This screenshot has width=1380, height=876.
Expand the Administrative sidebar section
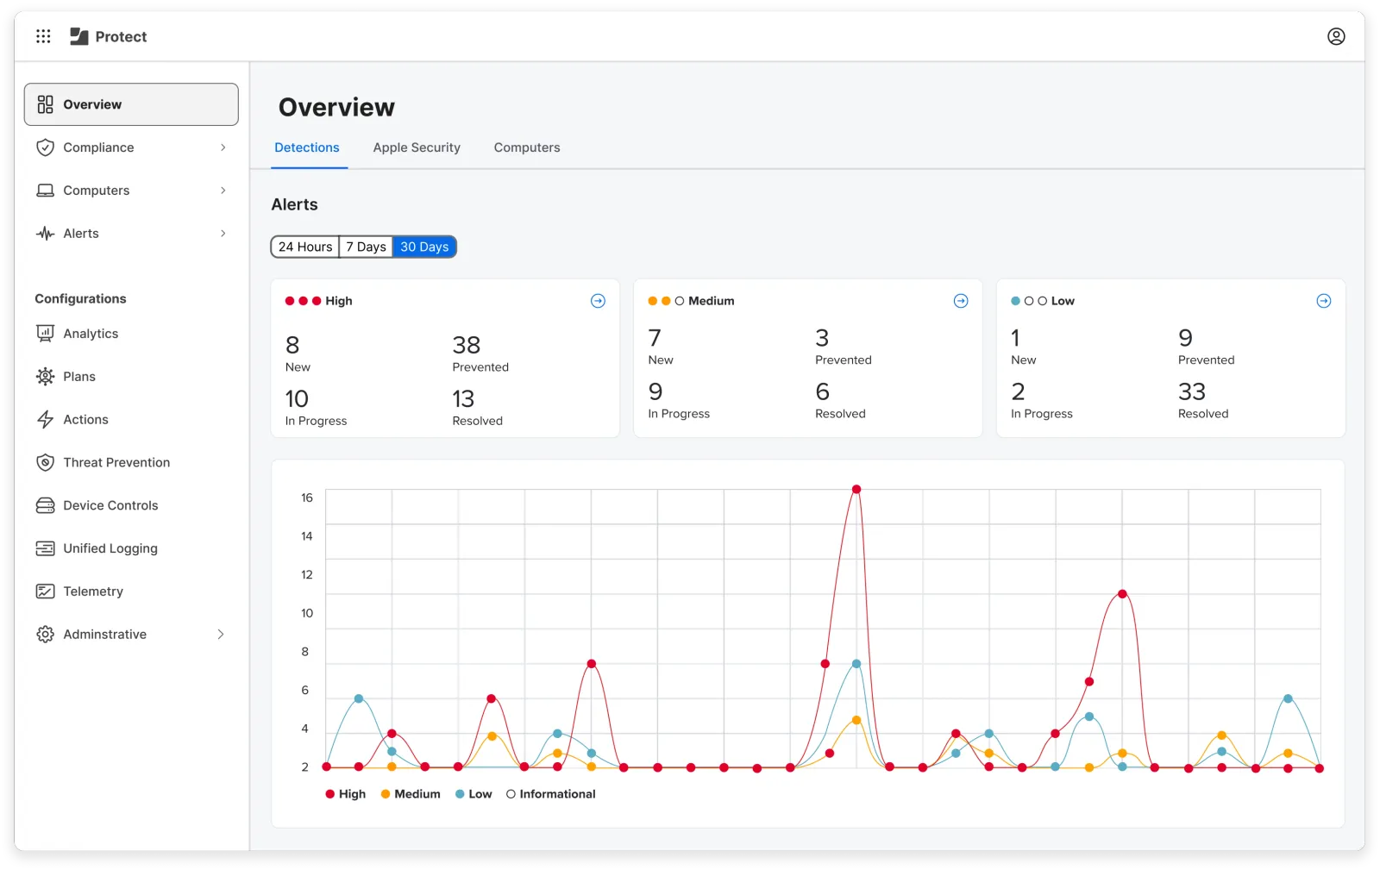pos(105,634)
